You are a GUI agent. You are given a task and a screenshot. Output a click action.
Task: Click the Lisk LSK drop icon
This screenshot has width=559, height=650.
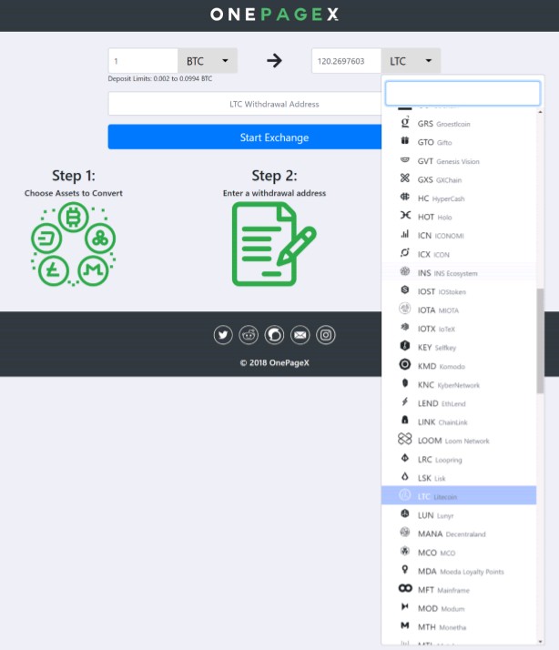[405, 476]
